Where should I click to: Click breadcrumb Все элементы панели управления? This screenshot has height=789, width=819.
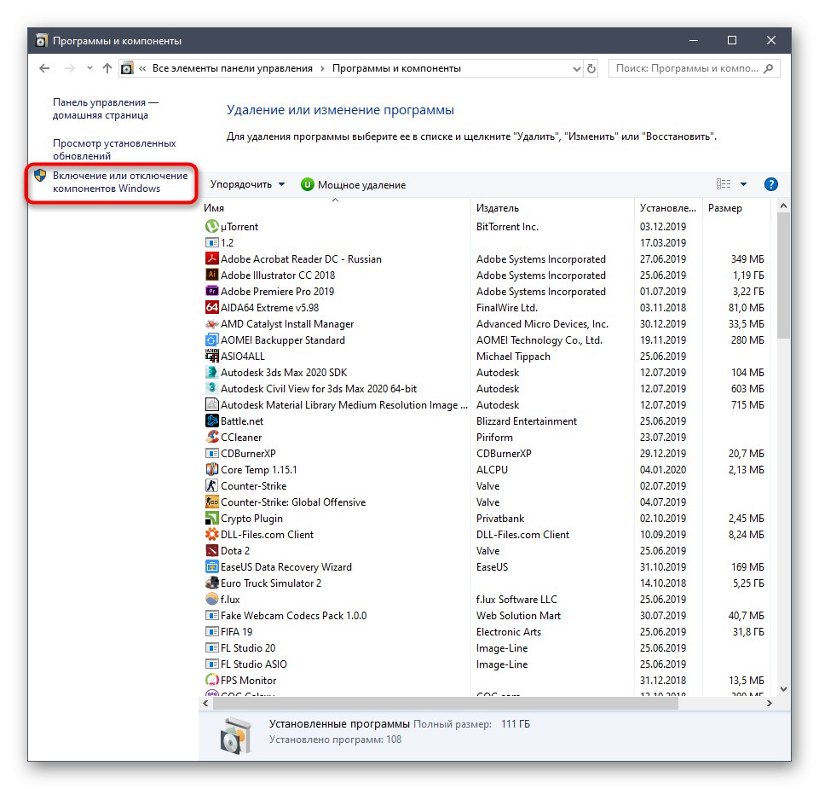[x=233, y=68]
